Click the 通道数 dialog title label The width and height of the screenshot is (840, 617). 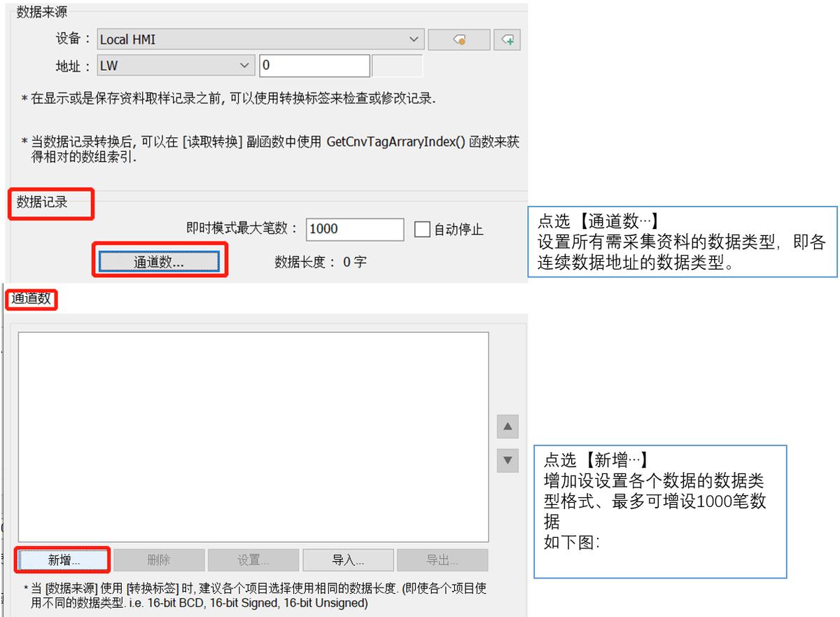click(x=31, y=299)
